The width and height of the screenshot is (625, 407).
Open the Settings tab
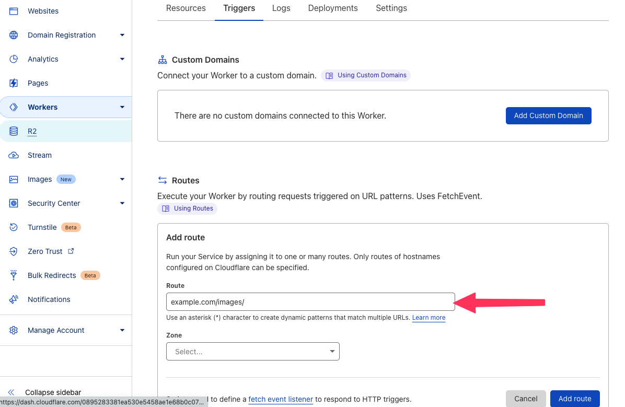(391, 8)
